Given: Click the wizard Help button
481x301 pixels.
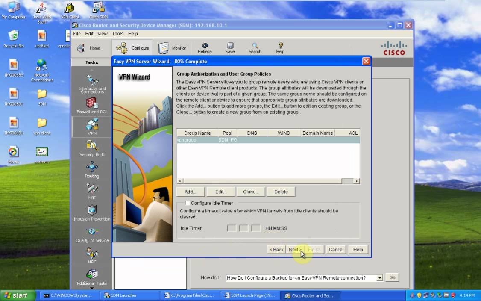Looking at the screenshot, I should 358,250.
